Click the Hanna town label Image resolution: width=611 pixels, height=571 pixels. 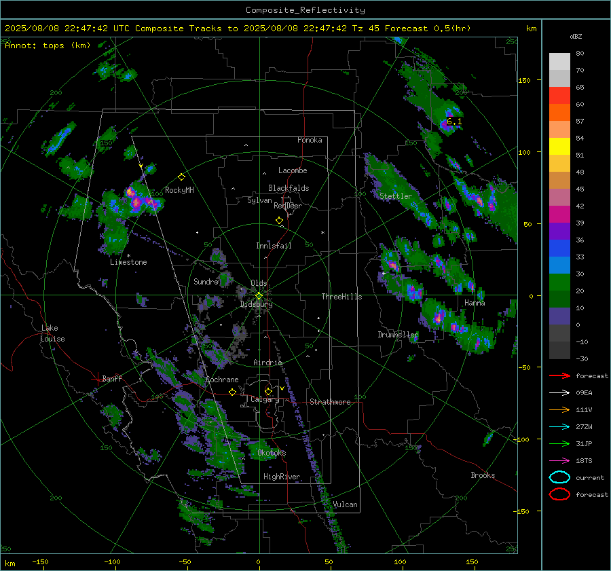(475, 303)
